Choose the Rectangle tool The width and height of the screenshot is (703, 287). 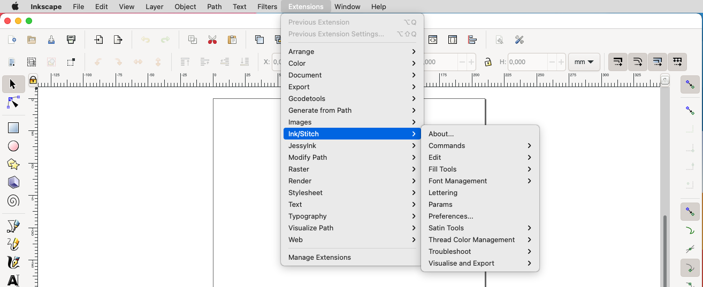(x=13, y=128)
